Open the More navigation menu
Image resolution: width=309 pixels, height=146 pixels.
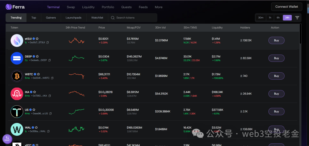pos(159,7)
